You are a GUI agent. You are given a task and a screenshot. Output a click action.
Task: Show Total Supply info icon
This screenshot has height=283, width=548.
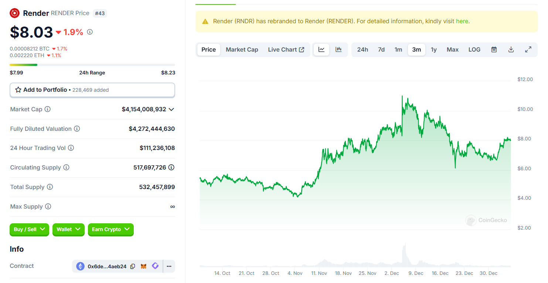(x=50, y=187)
